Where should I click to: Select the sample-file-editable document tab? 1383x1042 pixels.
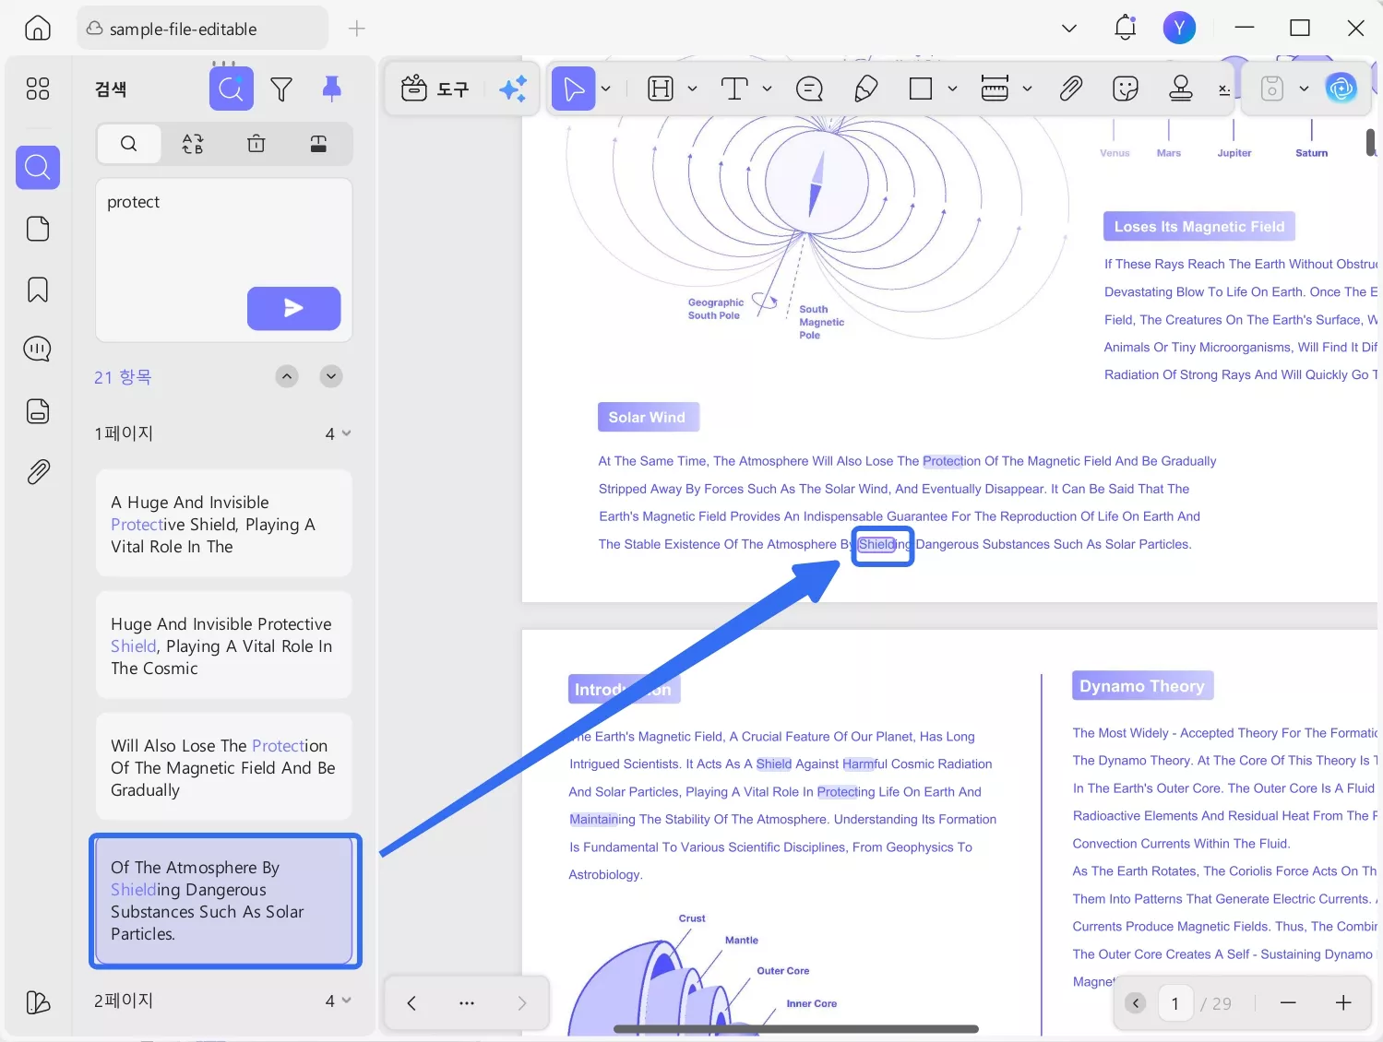202,29
